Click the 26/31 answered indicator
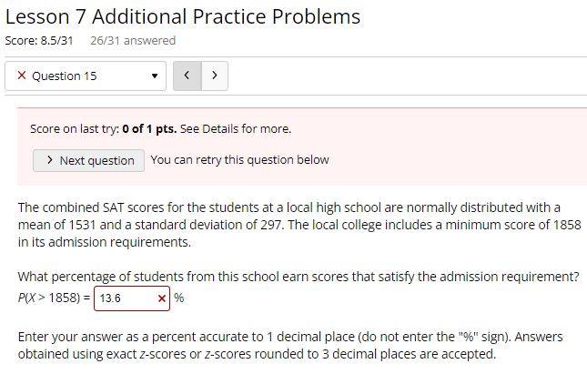 (x=133, y=40)
